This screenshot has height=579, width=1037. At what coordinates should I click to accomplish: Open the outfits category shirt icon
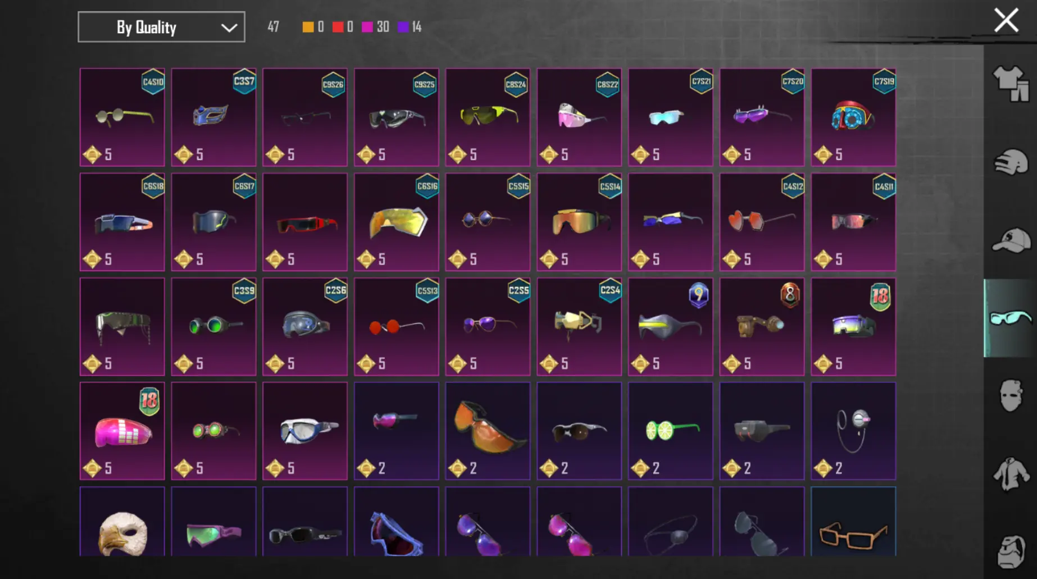pyautogui.click(x=1011, y=84)
